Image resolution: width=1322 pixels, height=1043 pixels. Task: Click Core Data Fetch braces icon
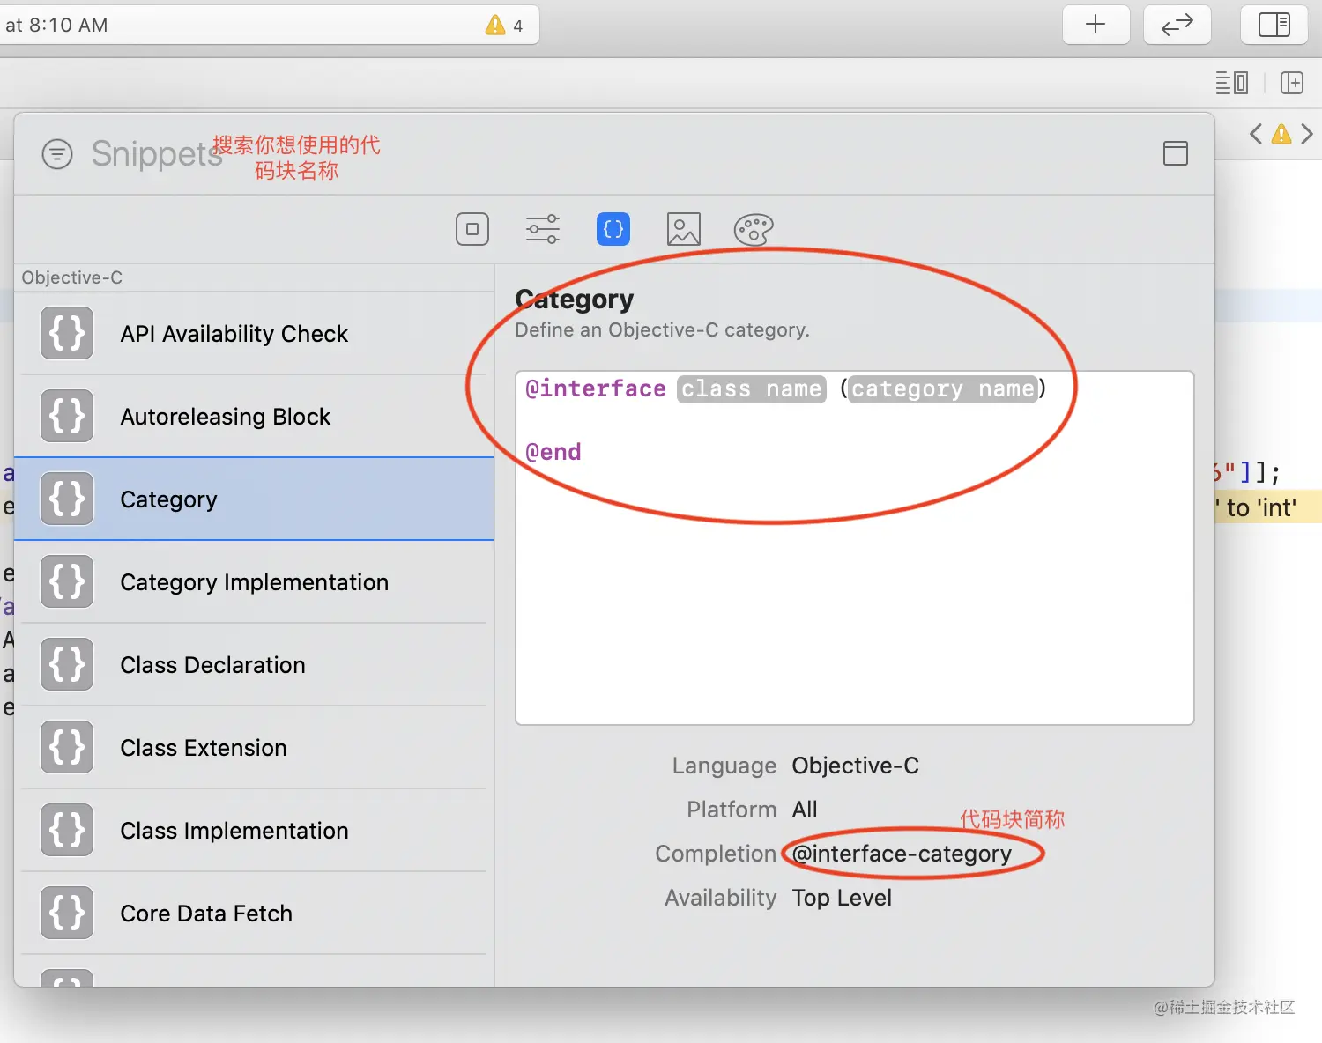coord(67,913)
